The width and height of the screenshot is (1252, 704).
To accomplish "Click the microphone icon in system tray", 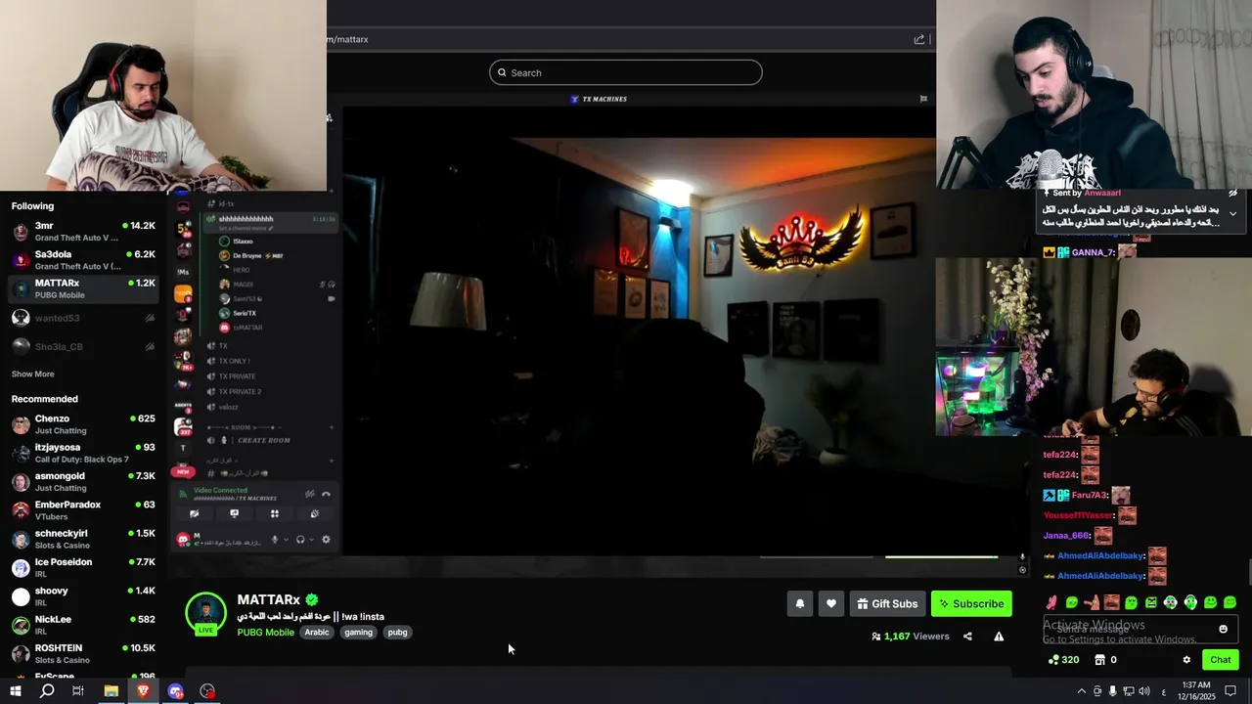I will 1112,691.
